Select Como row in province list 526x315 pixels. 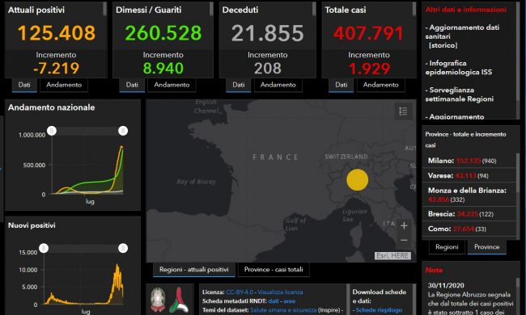[469, 229]
